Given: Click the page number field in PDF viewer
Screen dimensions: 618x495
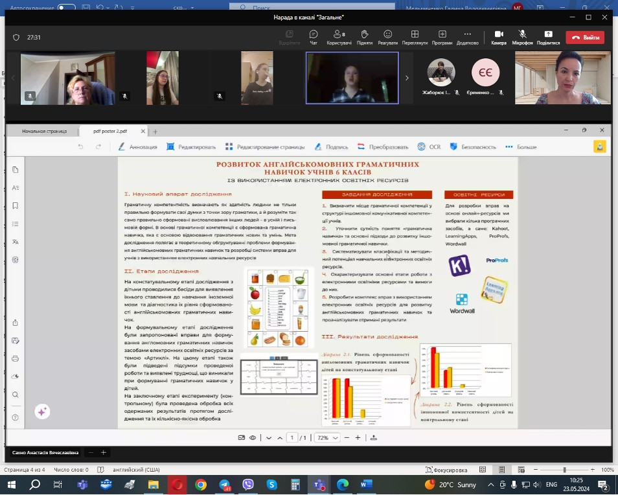Looking at the screenshot, I should tap(292, 438).
